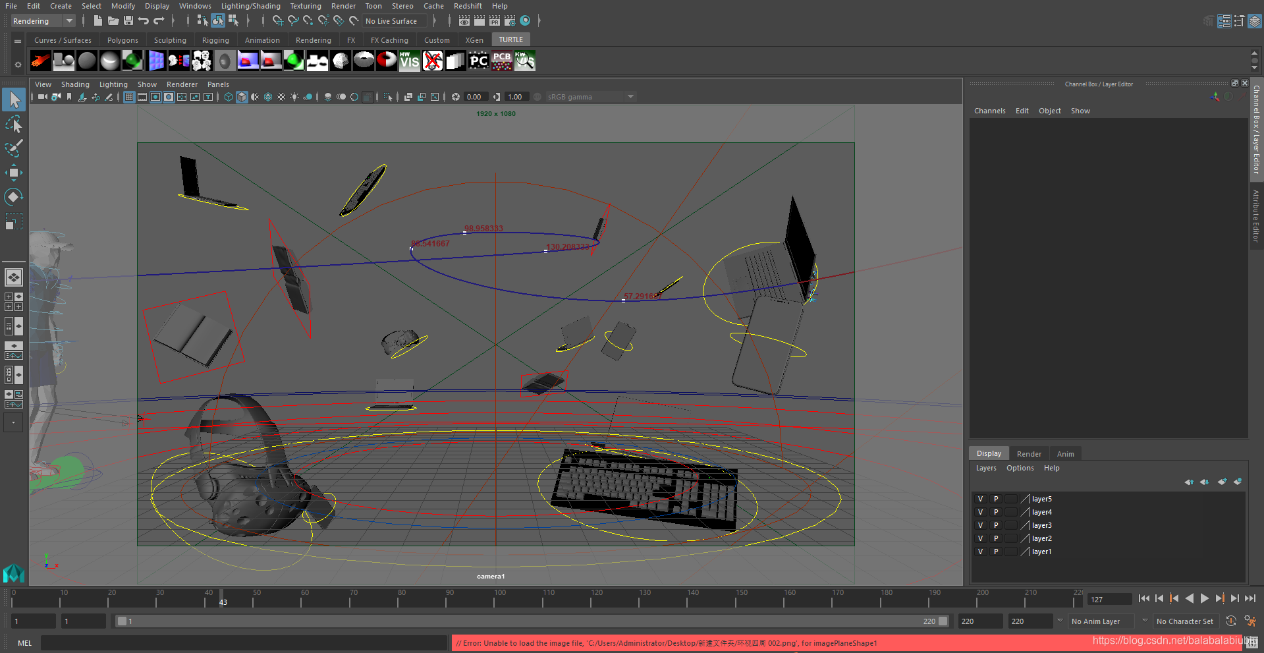Toggle playback P box of layer1
The width and height of the screenshot is (1264, 653).
point(996,552)
